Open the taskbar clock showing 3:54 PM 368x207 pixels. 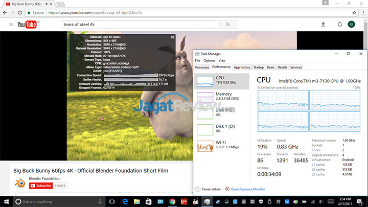(x=345, y=201)
